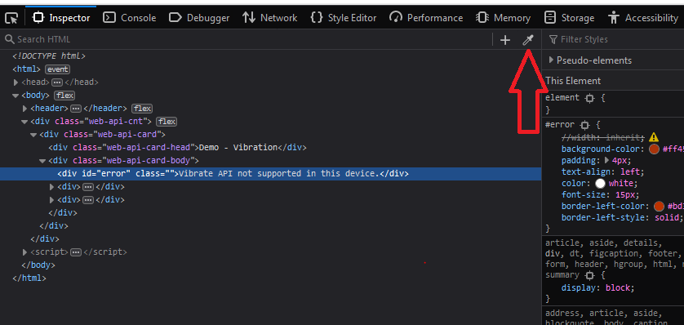Screen dimensions: 684x325
Task: Click the display block value
Action: pos(617,288)
